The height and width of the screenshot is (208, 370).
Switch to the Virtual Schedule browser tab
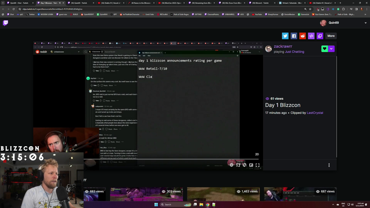[x=292, y=3]
